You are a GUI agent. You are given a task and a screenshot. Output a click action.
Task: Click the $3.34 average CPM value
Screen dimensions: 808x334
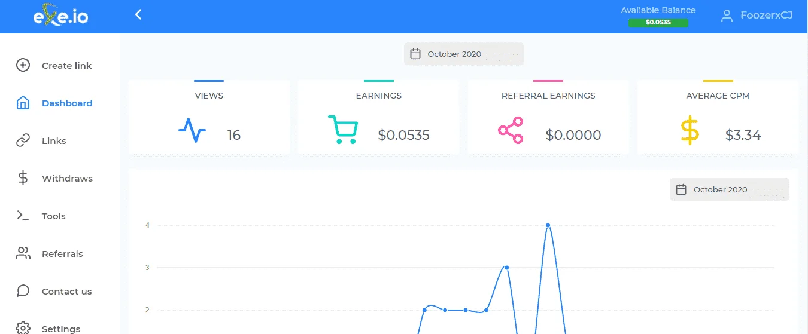coord(743,135)
